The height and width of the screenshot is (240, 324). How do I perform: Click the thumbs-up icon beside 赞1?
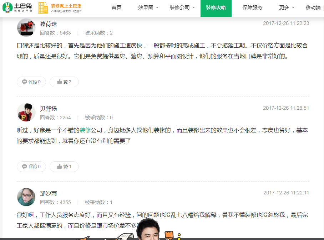60,166
